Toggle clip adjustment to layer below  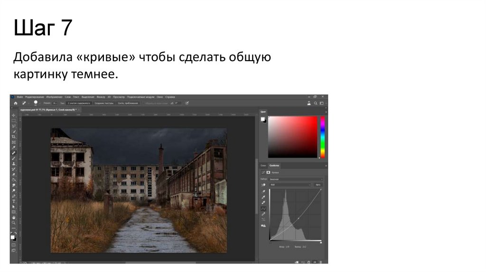pyautogui.click(x=297, y=262)
